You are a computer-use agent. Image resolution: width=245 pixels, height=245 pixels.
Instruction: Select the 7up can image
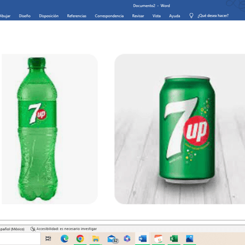coord(180,129)
